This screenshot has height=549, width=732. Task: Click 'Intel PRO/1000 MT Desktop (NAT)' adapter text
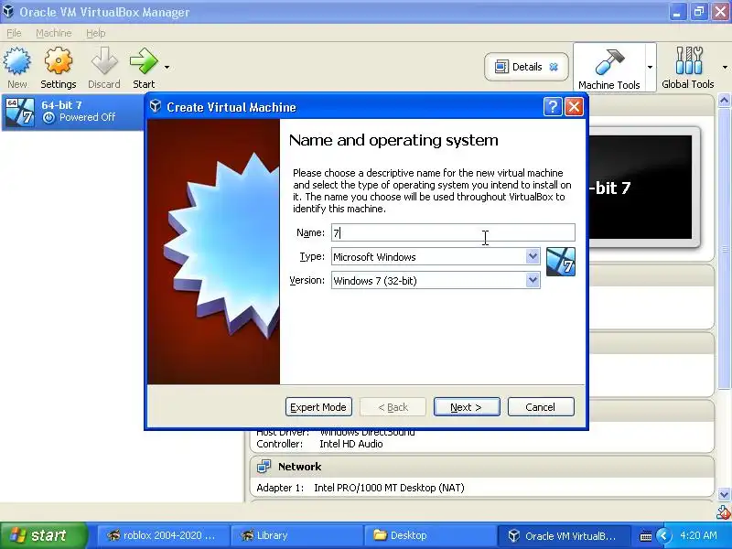389,488
